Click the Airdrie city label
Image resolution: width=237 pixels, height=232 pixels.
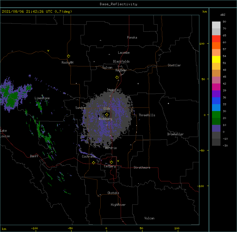pyautogui.click(x=111, y=148)
